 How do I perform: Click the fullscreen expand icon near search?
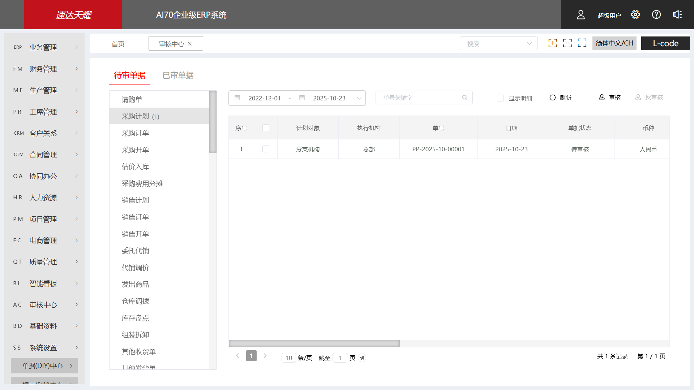582,43
